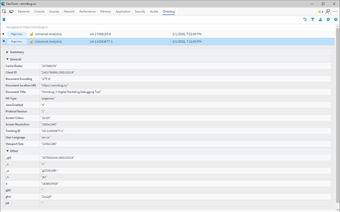Click the analytics bars icon for UA-17508125-8

(x=31, y=34)
